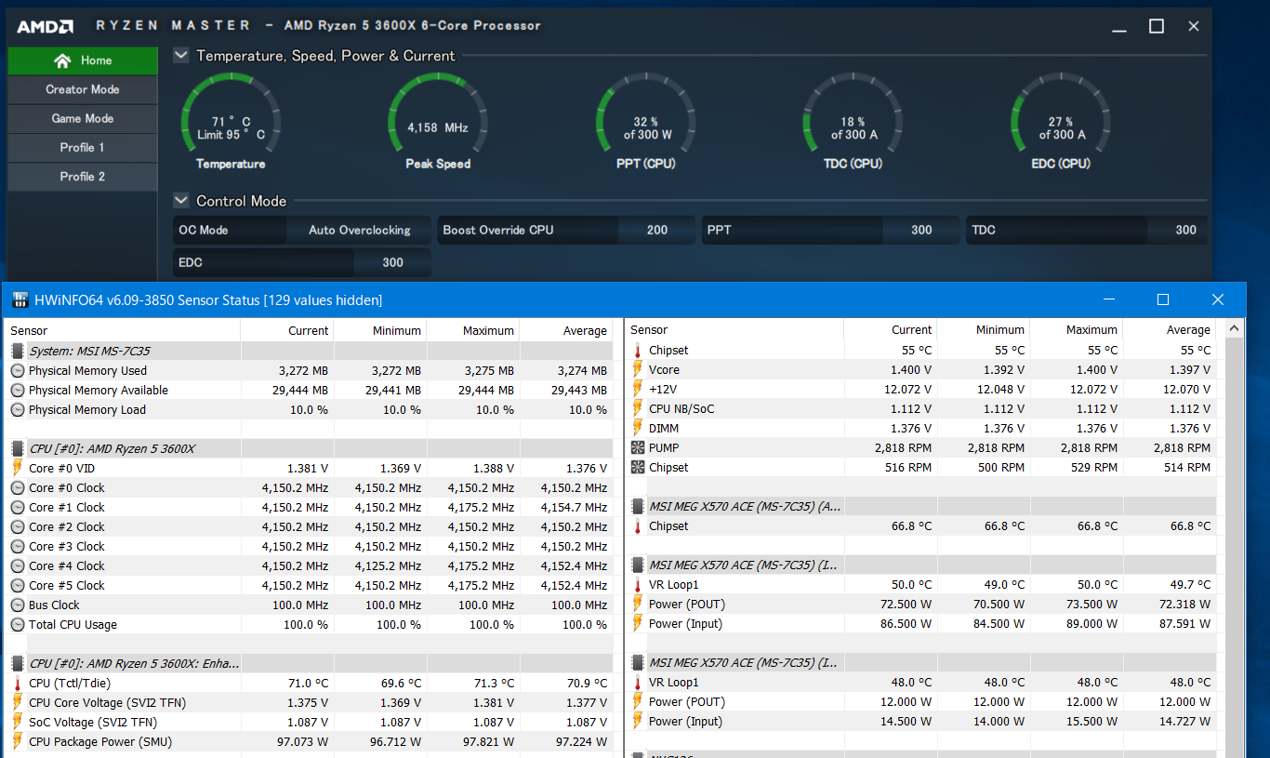Select the CPU NB/SoC row
The width and height of the screenshot is (1270, 758).
922,408
